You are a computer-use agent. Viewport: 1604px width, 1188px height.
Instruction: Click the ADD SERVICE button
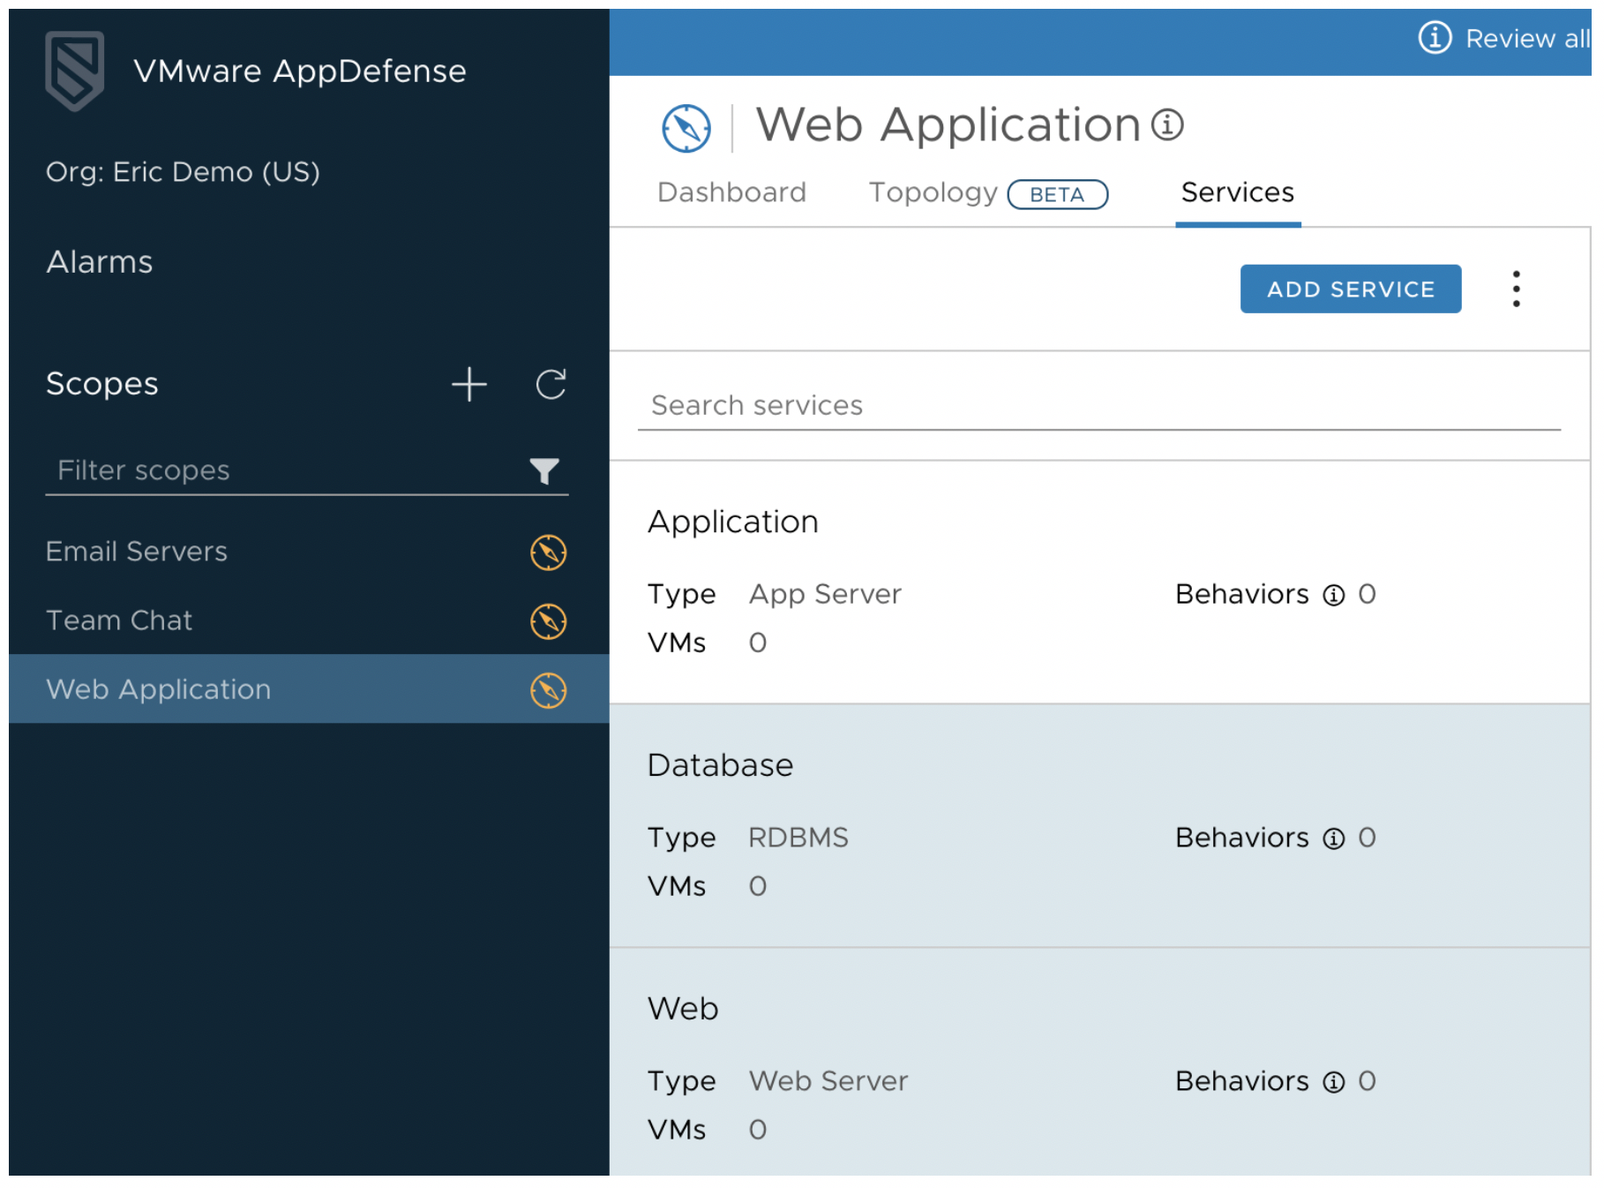(x=1350, y=288)
